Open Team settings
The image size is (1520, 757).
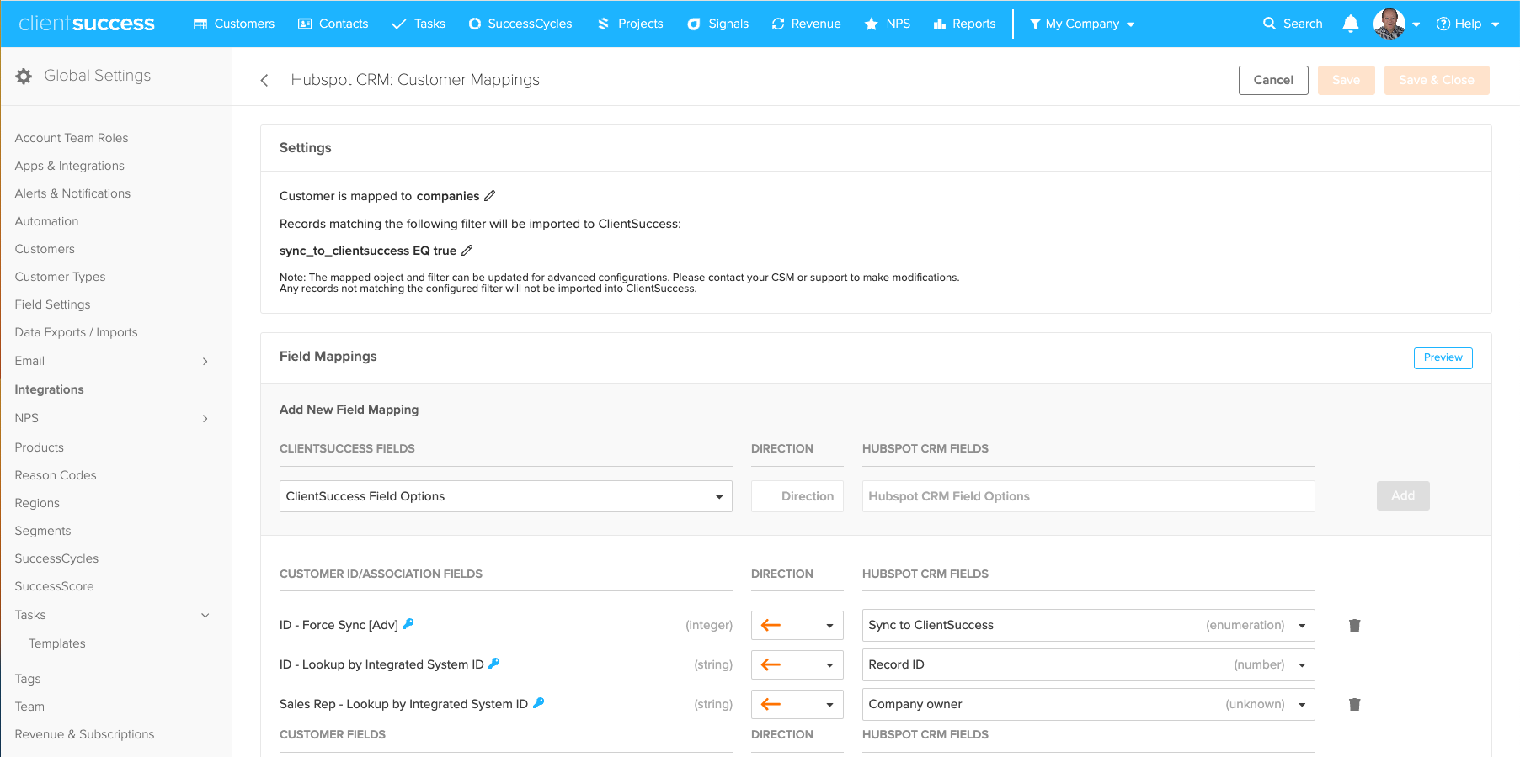click(29, 707)
